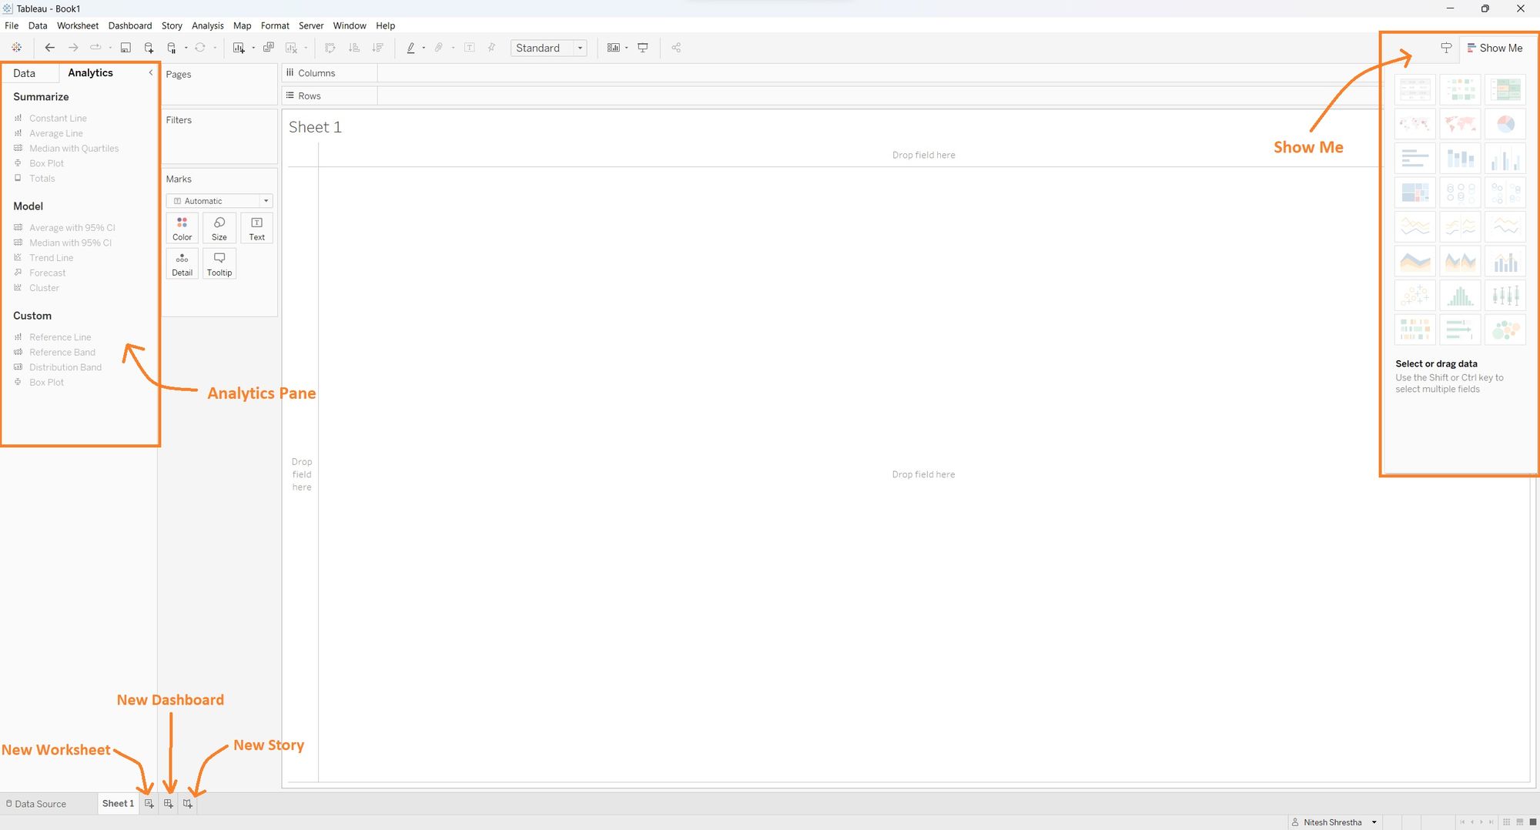Select the Analytics pane tab
This screenshot has height=830, width=1540.
coord(90,72)
